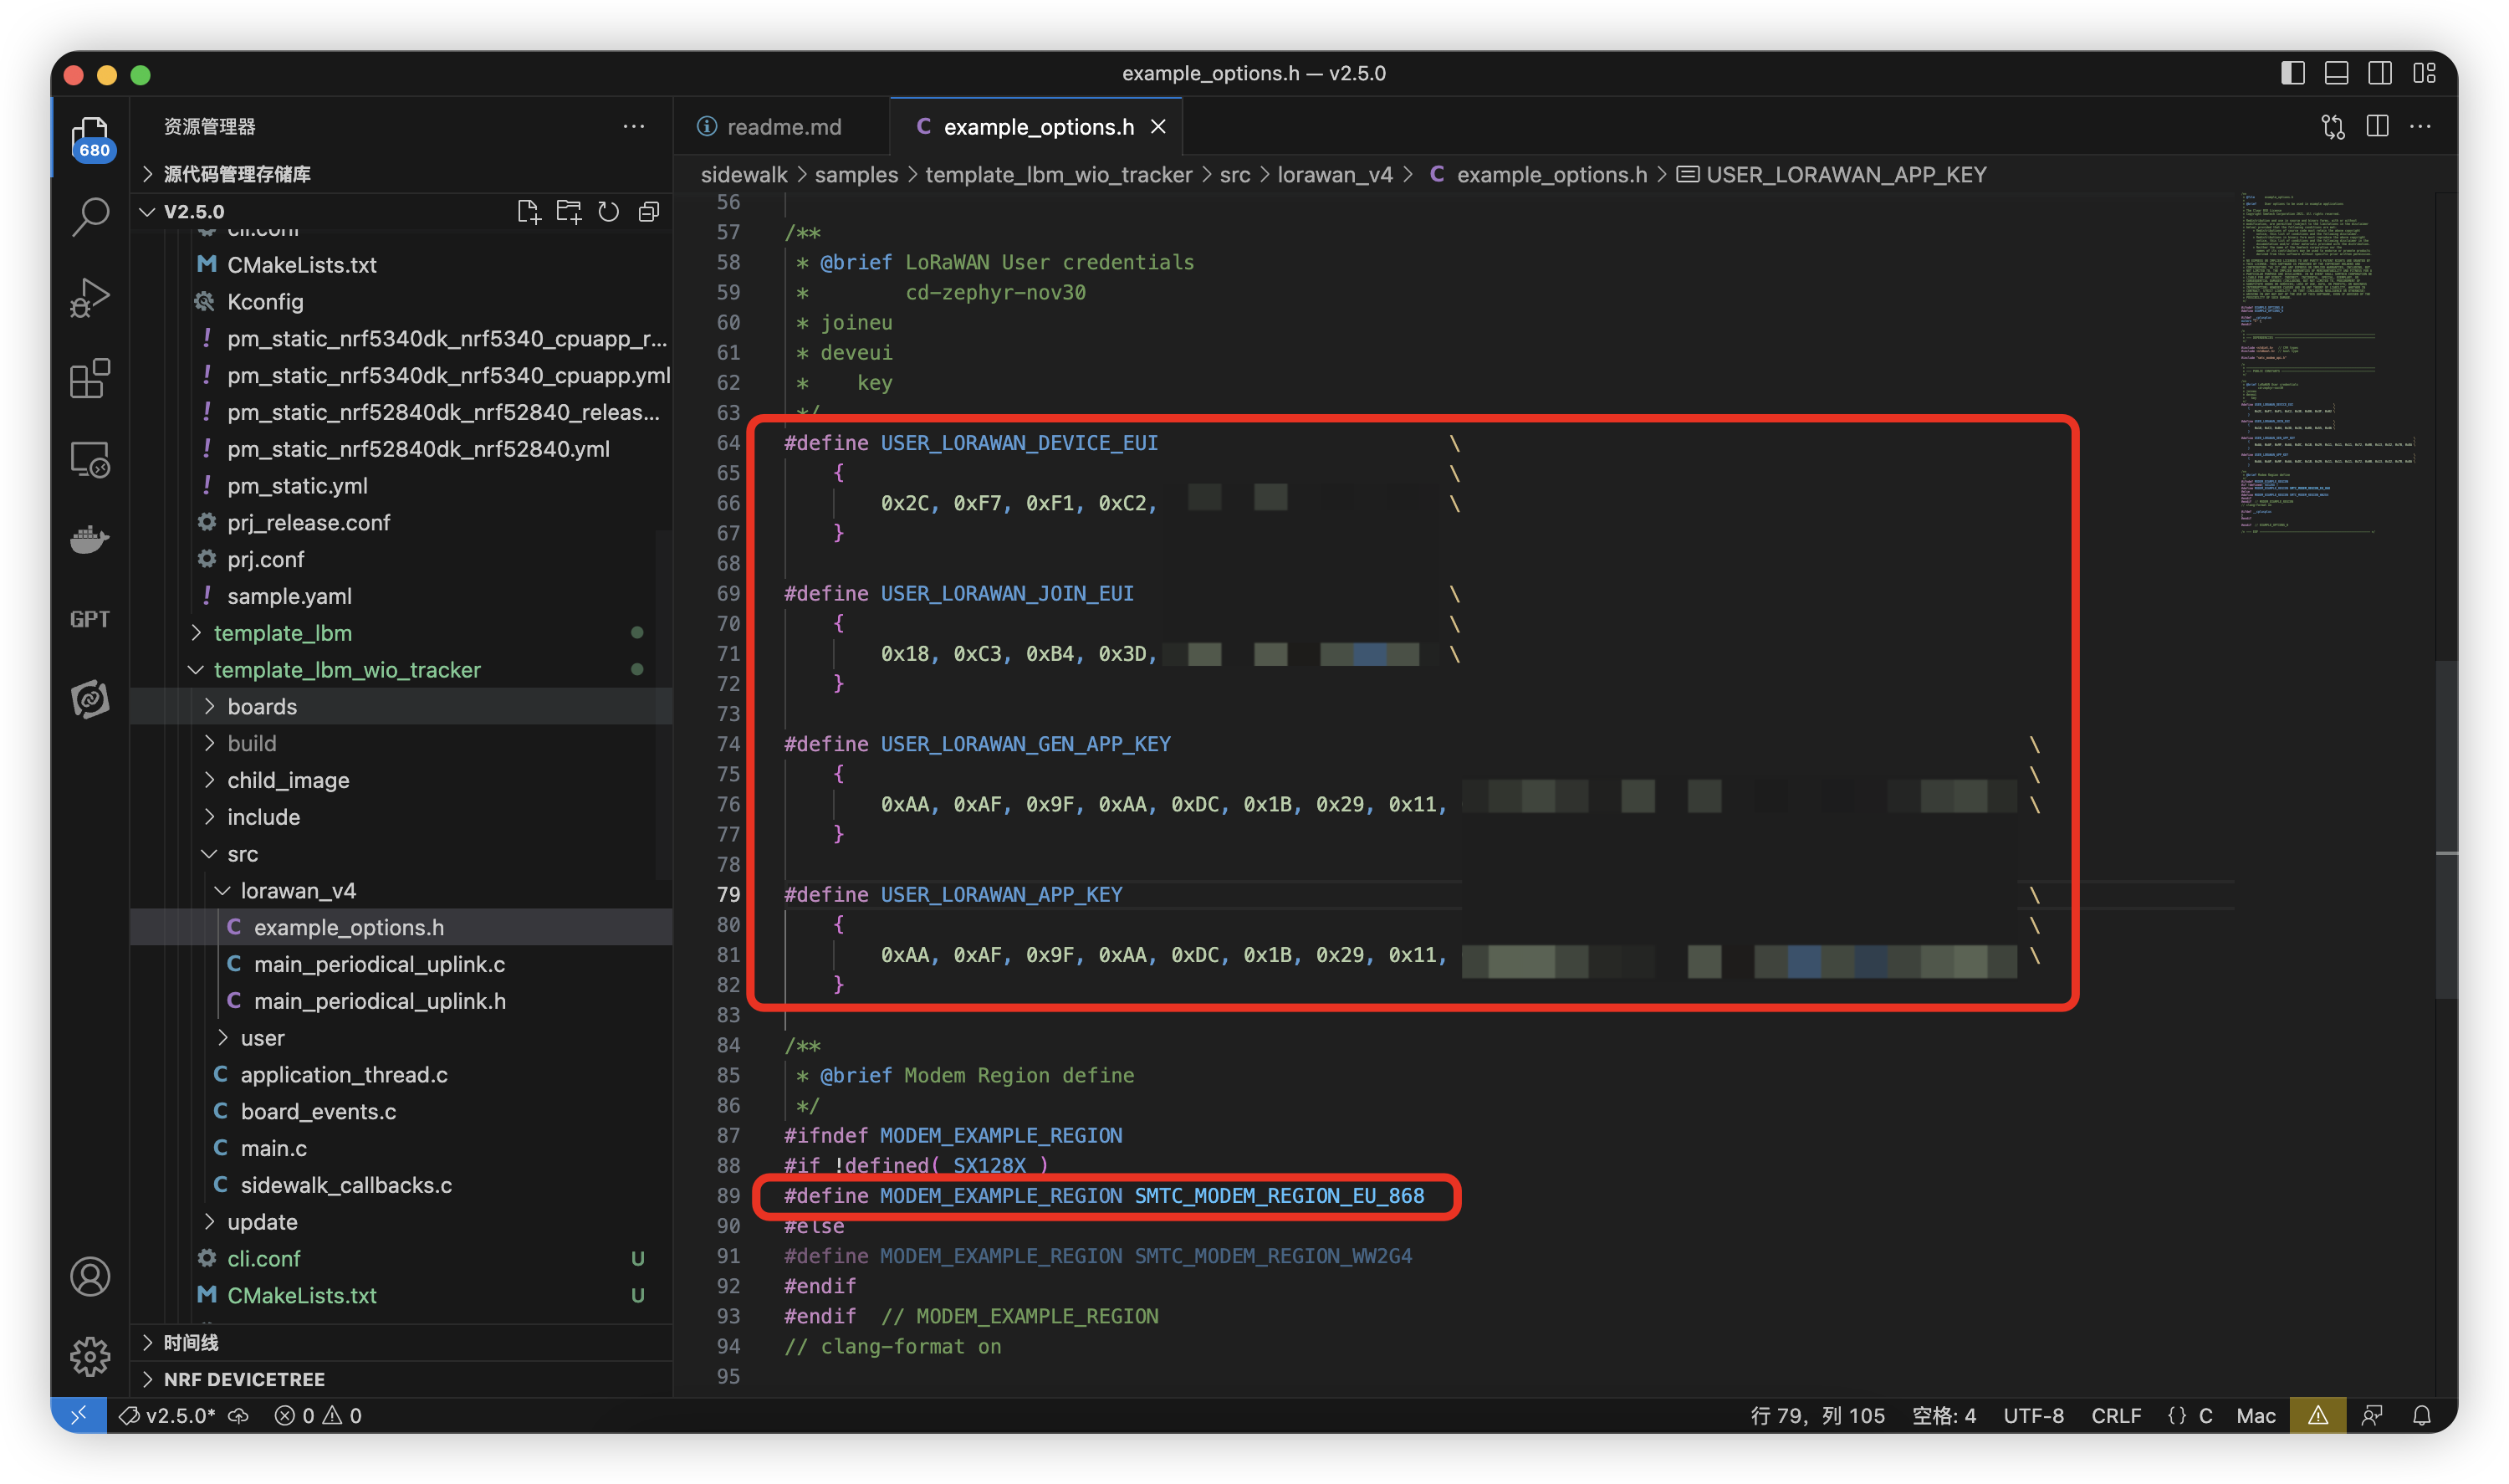This screenshot has height=1484, width=2509.
Task: Open notifications bell in status bar
Action: point(2421,1415)
